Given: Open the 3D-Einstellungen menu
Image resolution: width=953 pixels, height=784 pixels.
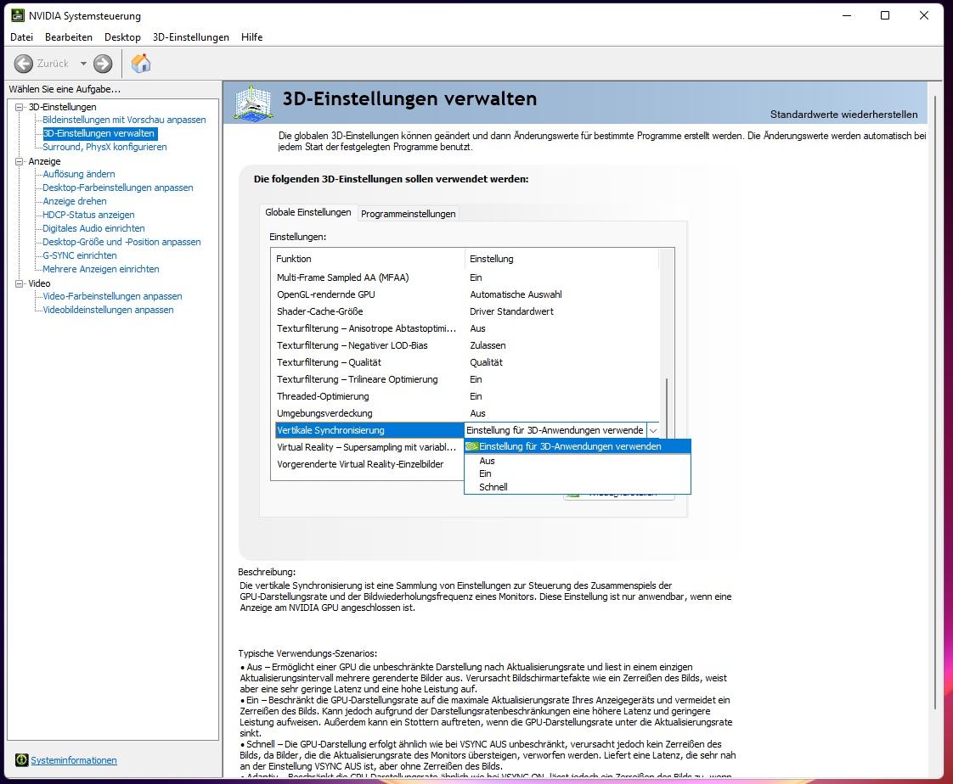Looking at the screenshot, I should [x=191, y=37].
